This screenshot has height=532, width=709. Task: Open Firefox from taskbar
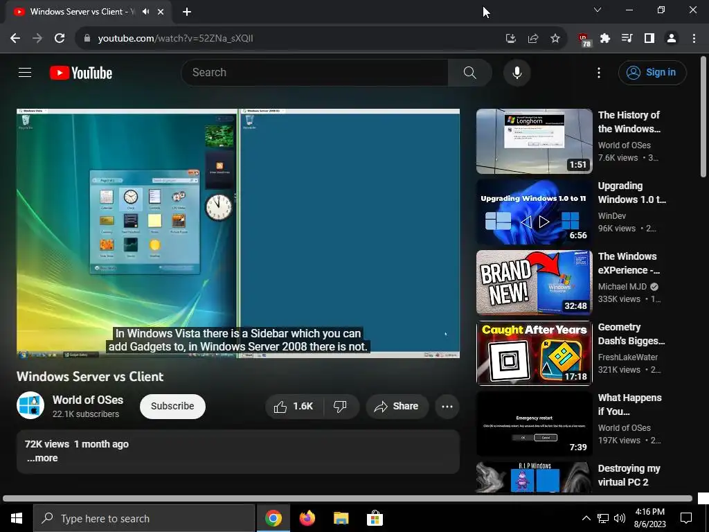307,518
